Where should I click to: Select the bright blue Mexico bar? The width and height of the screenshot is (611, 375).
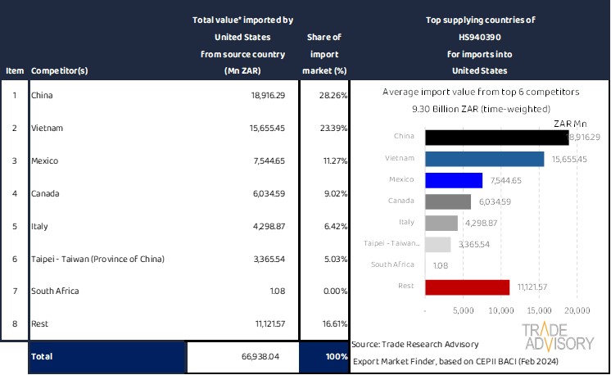454,180
